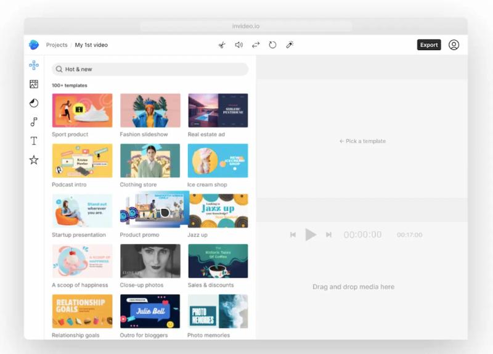This screenshot has width=493, height=354.
Task: Click the scissors trim icon
Action: (222, 45)
